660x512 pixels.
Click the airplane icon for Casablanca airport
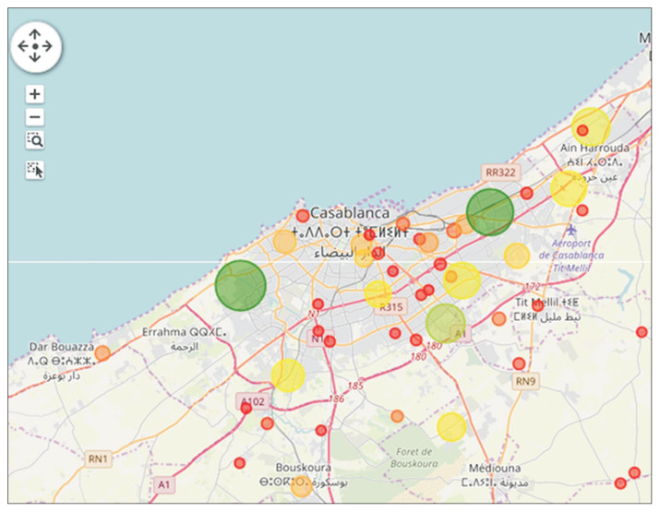tap(573, 229)
